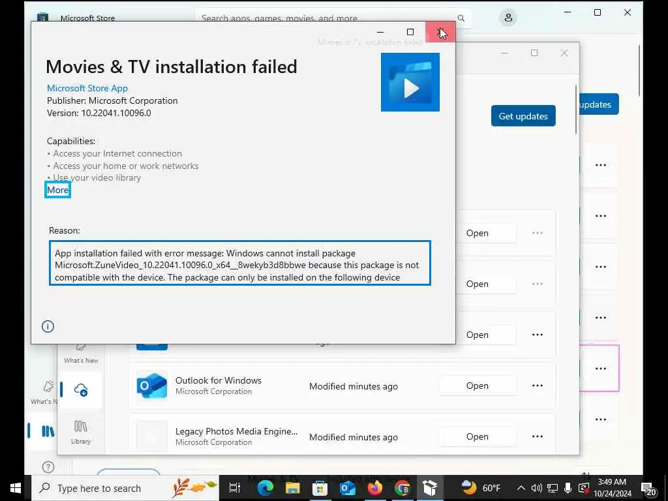Close the Movies & TV installation failed dialog
Viewport: 668px width, 501px height.
click(x=440, y=32)
